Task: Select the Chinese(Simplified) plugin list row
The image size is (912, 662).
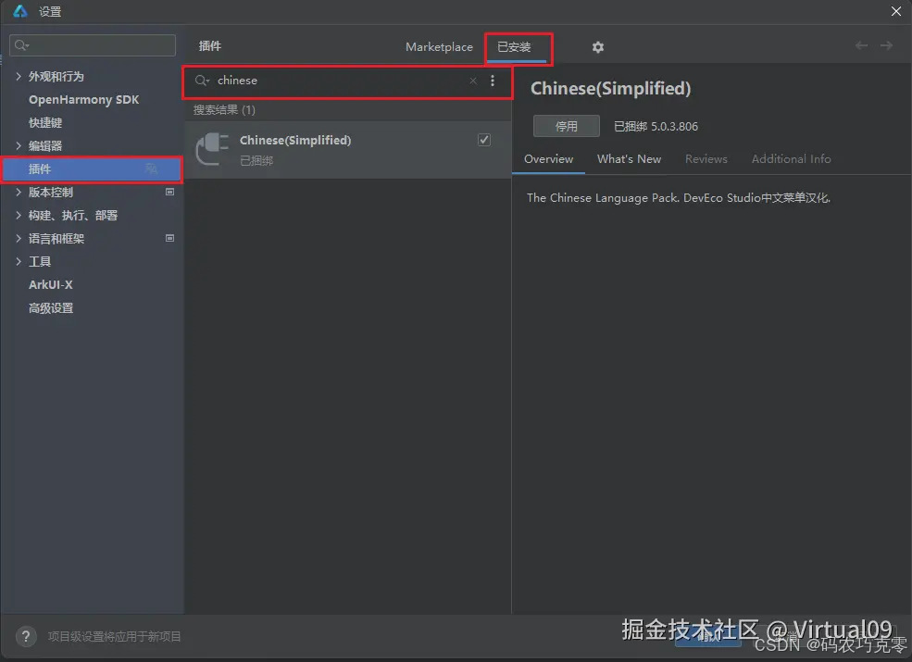Action: [348, 149]
